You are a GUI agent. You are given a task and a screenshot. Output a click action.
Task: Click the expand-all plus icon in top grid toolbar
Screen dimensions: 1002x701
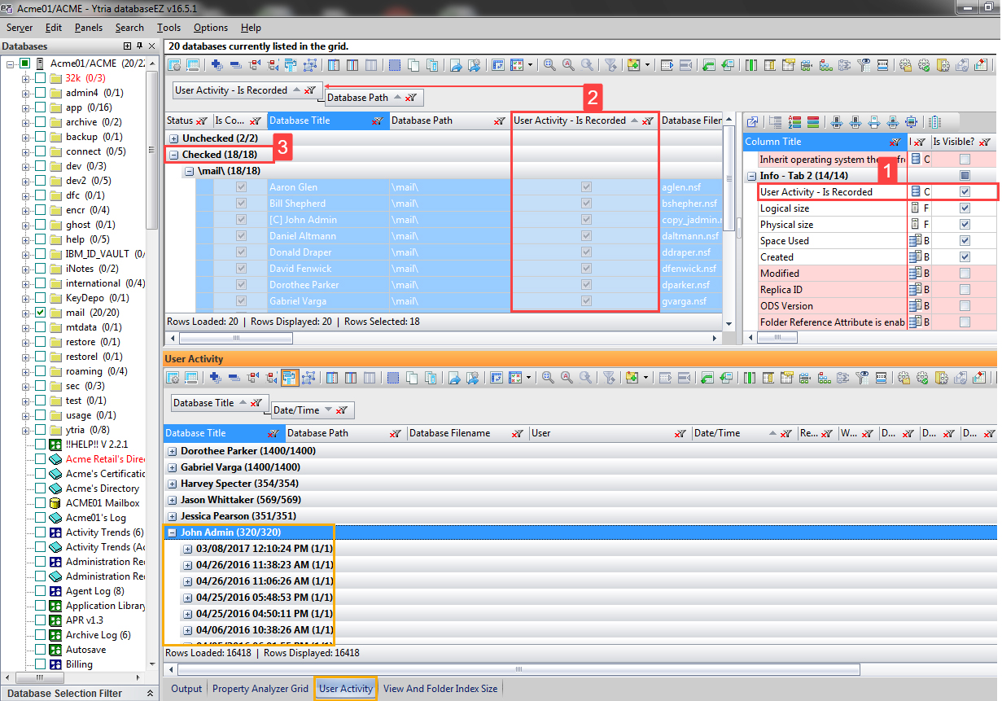tap(217, 65)
